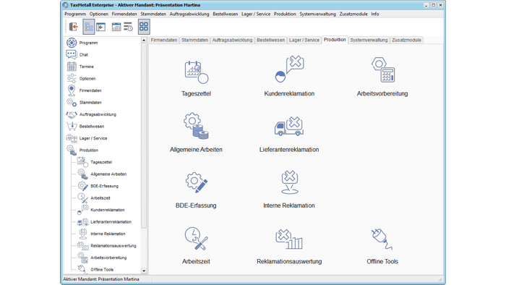Click the Kundenreklamation tile label

(289, 93)
